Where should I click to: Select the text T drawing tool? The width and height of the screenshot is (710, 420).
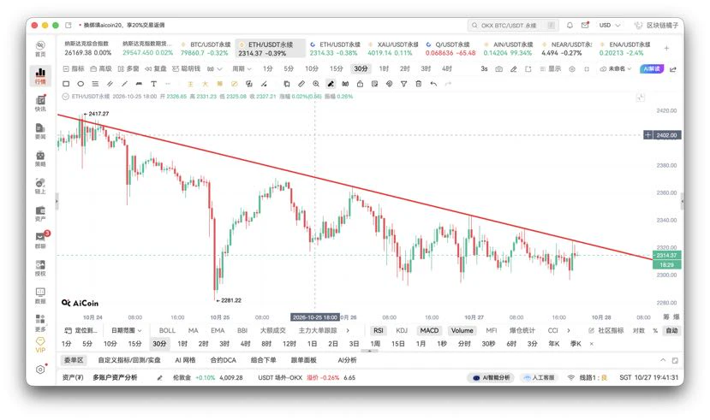tap(153, 84)
